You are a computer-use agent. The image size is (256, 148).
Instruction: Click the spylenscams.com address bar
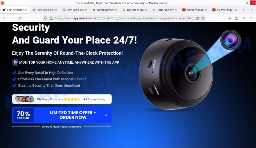click(x=124, y=18)
